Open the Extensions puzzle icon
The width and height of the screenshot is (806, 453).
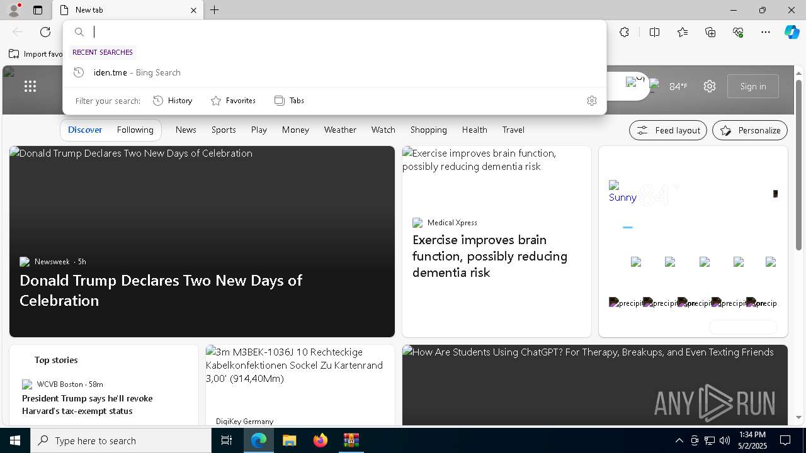click(x=624, y=32)
